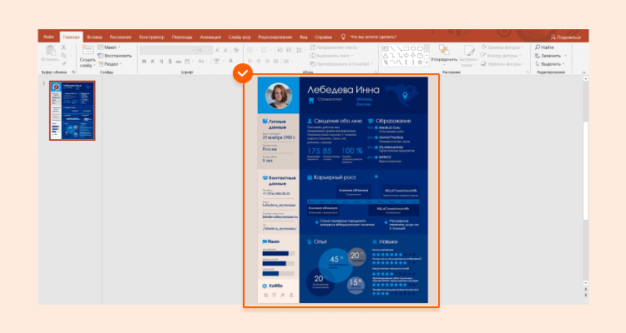This screenshot has width=626, height=333.
Task: Click the columns icon in the paragraph group
Action: point(286,62)
